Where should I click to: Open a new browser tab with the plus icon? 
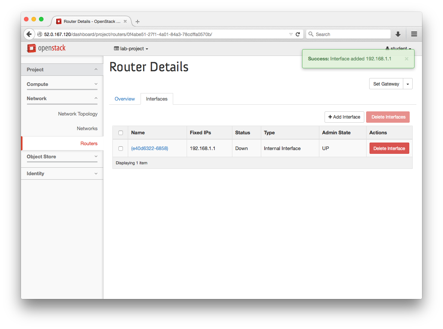pyautogui.click(x=137, y=21)
